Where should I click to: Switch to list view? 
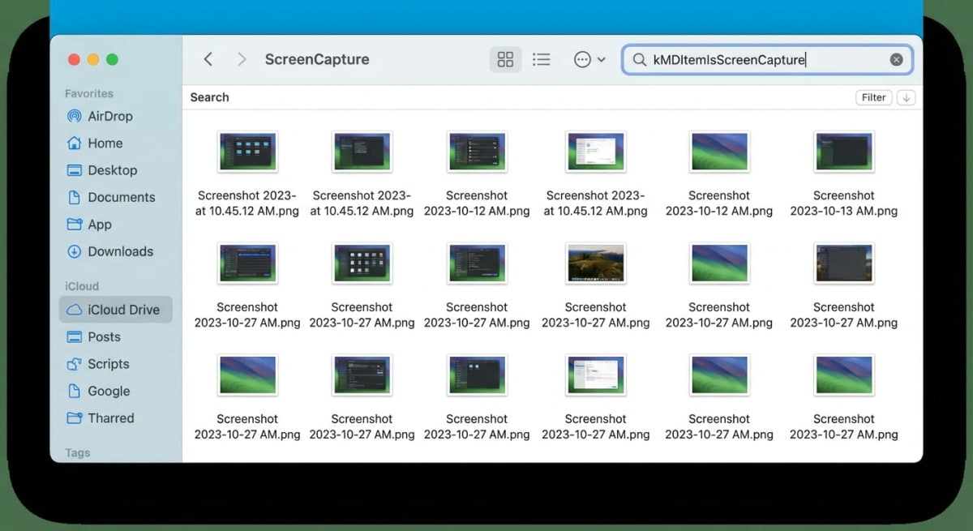click(x=542, y=58)
